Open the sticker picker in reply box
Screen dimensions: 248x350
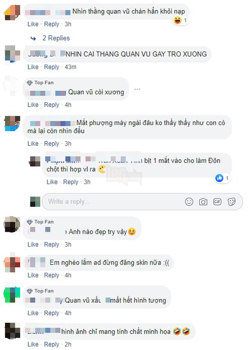[x=232, y=202]
